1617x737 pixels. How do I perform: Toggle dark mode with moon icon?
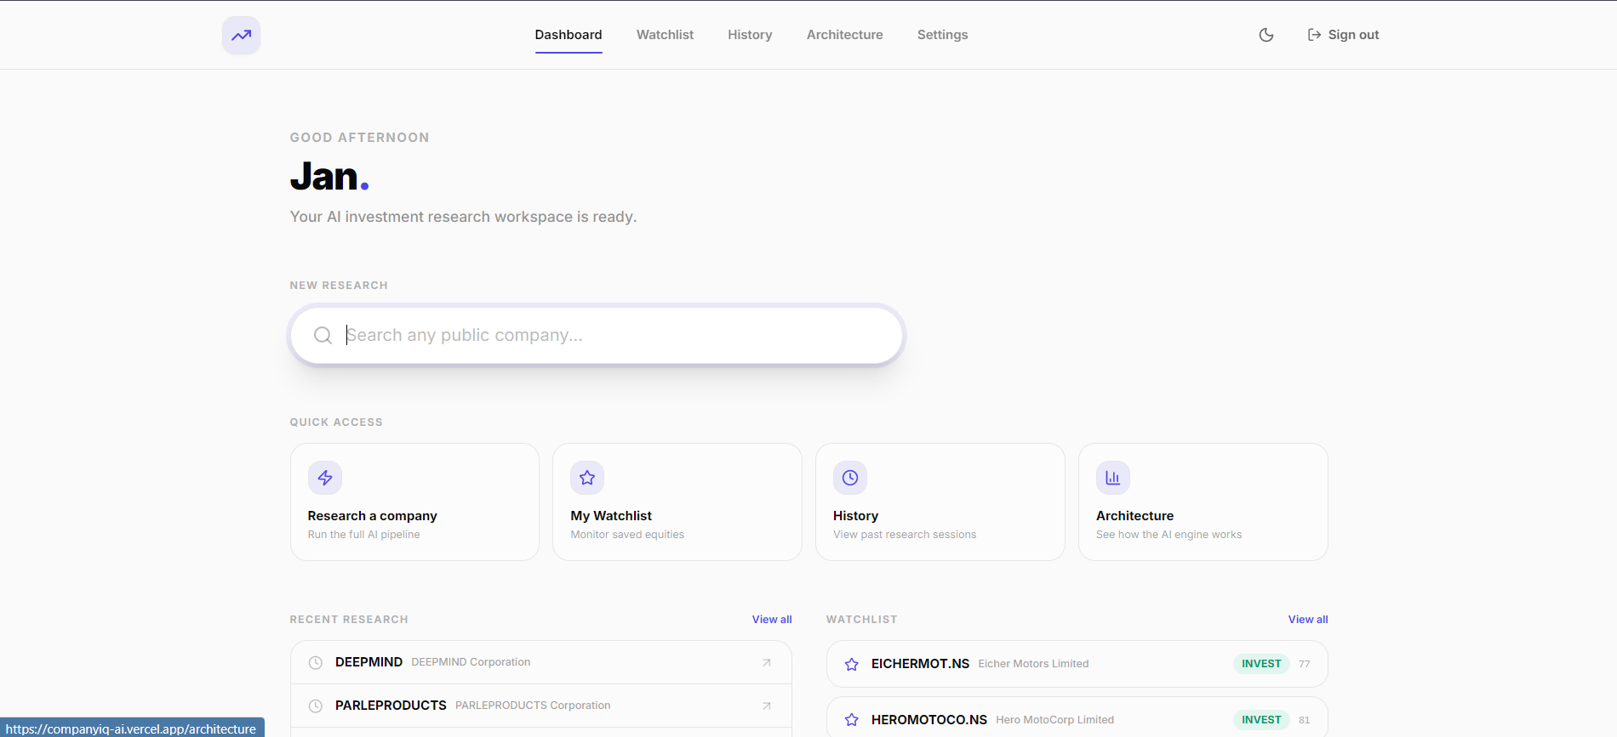click(x=1266, y=35)
